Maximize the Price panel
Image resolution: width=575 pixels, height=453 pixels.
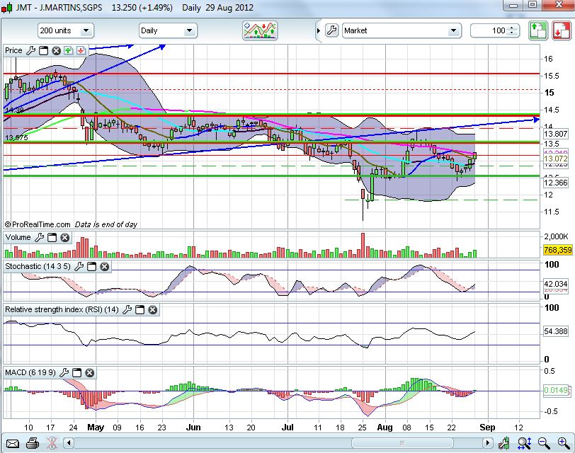(44, 50)
